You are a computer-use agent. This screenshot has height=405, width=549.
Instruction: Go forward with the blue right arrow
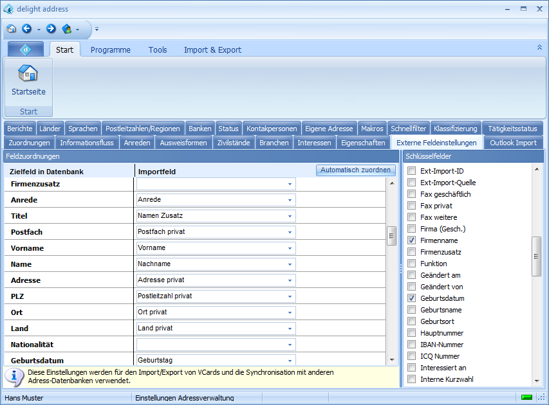click(51, 29)
